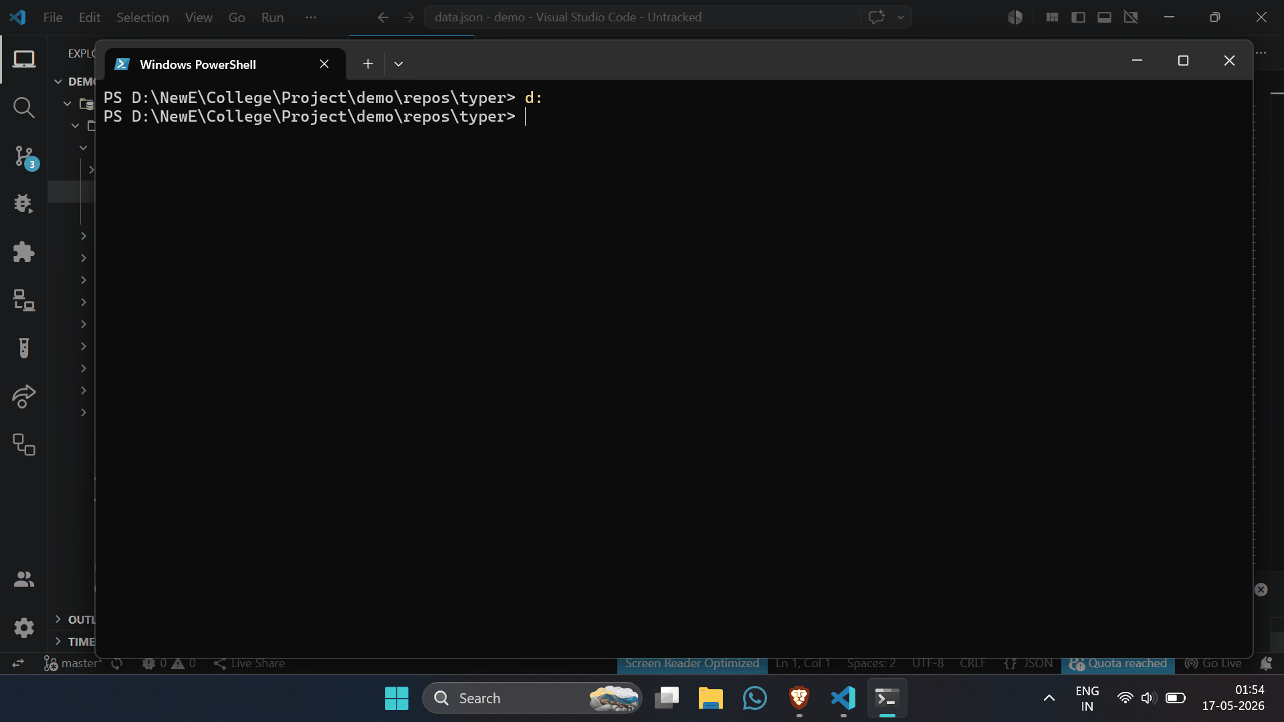Open the View menu
Image resolution: width=1284 pixels, height=722 pixels.
(x=199, y=17)
